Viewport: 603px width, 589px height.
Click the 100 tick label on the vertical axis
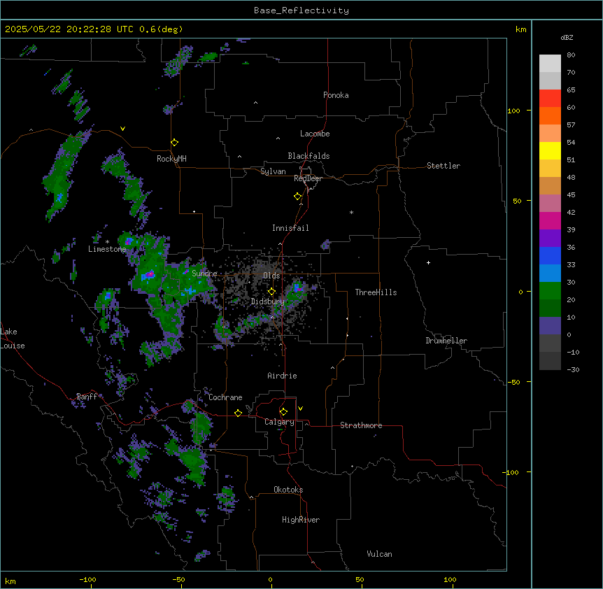[x=513, y=111]
